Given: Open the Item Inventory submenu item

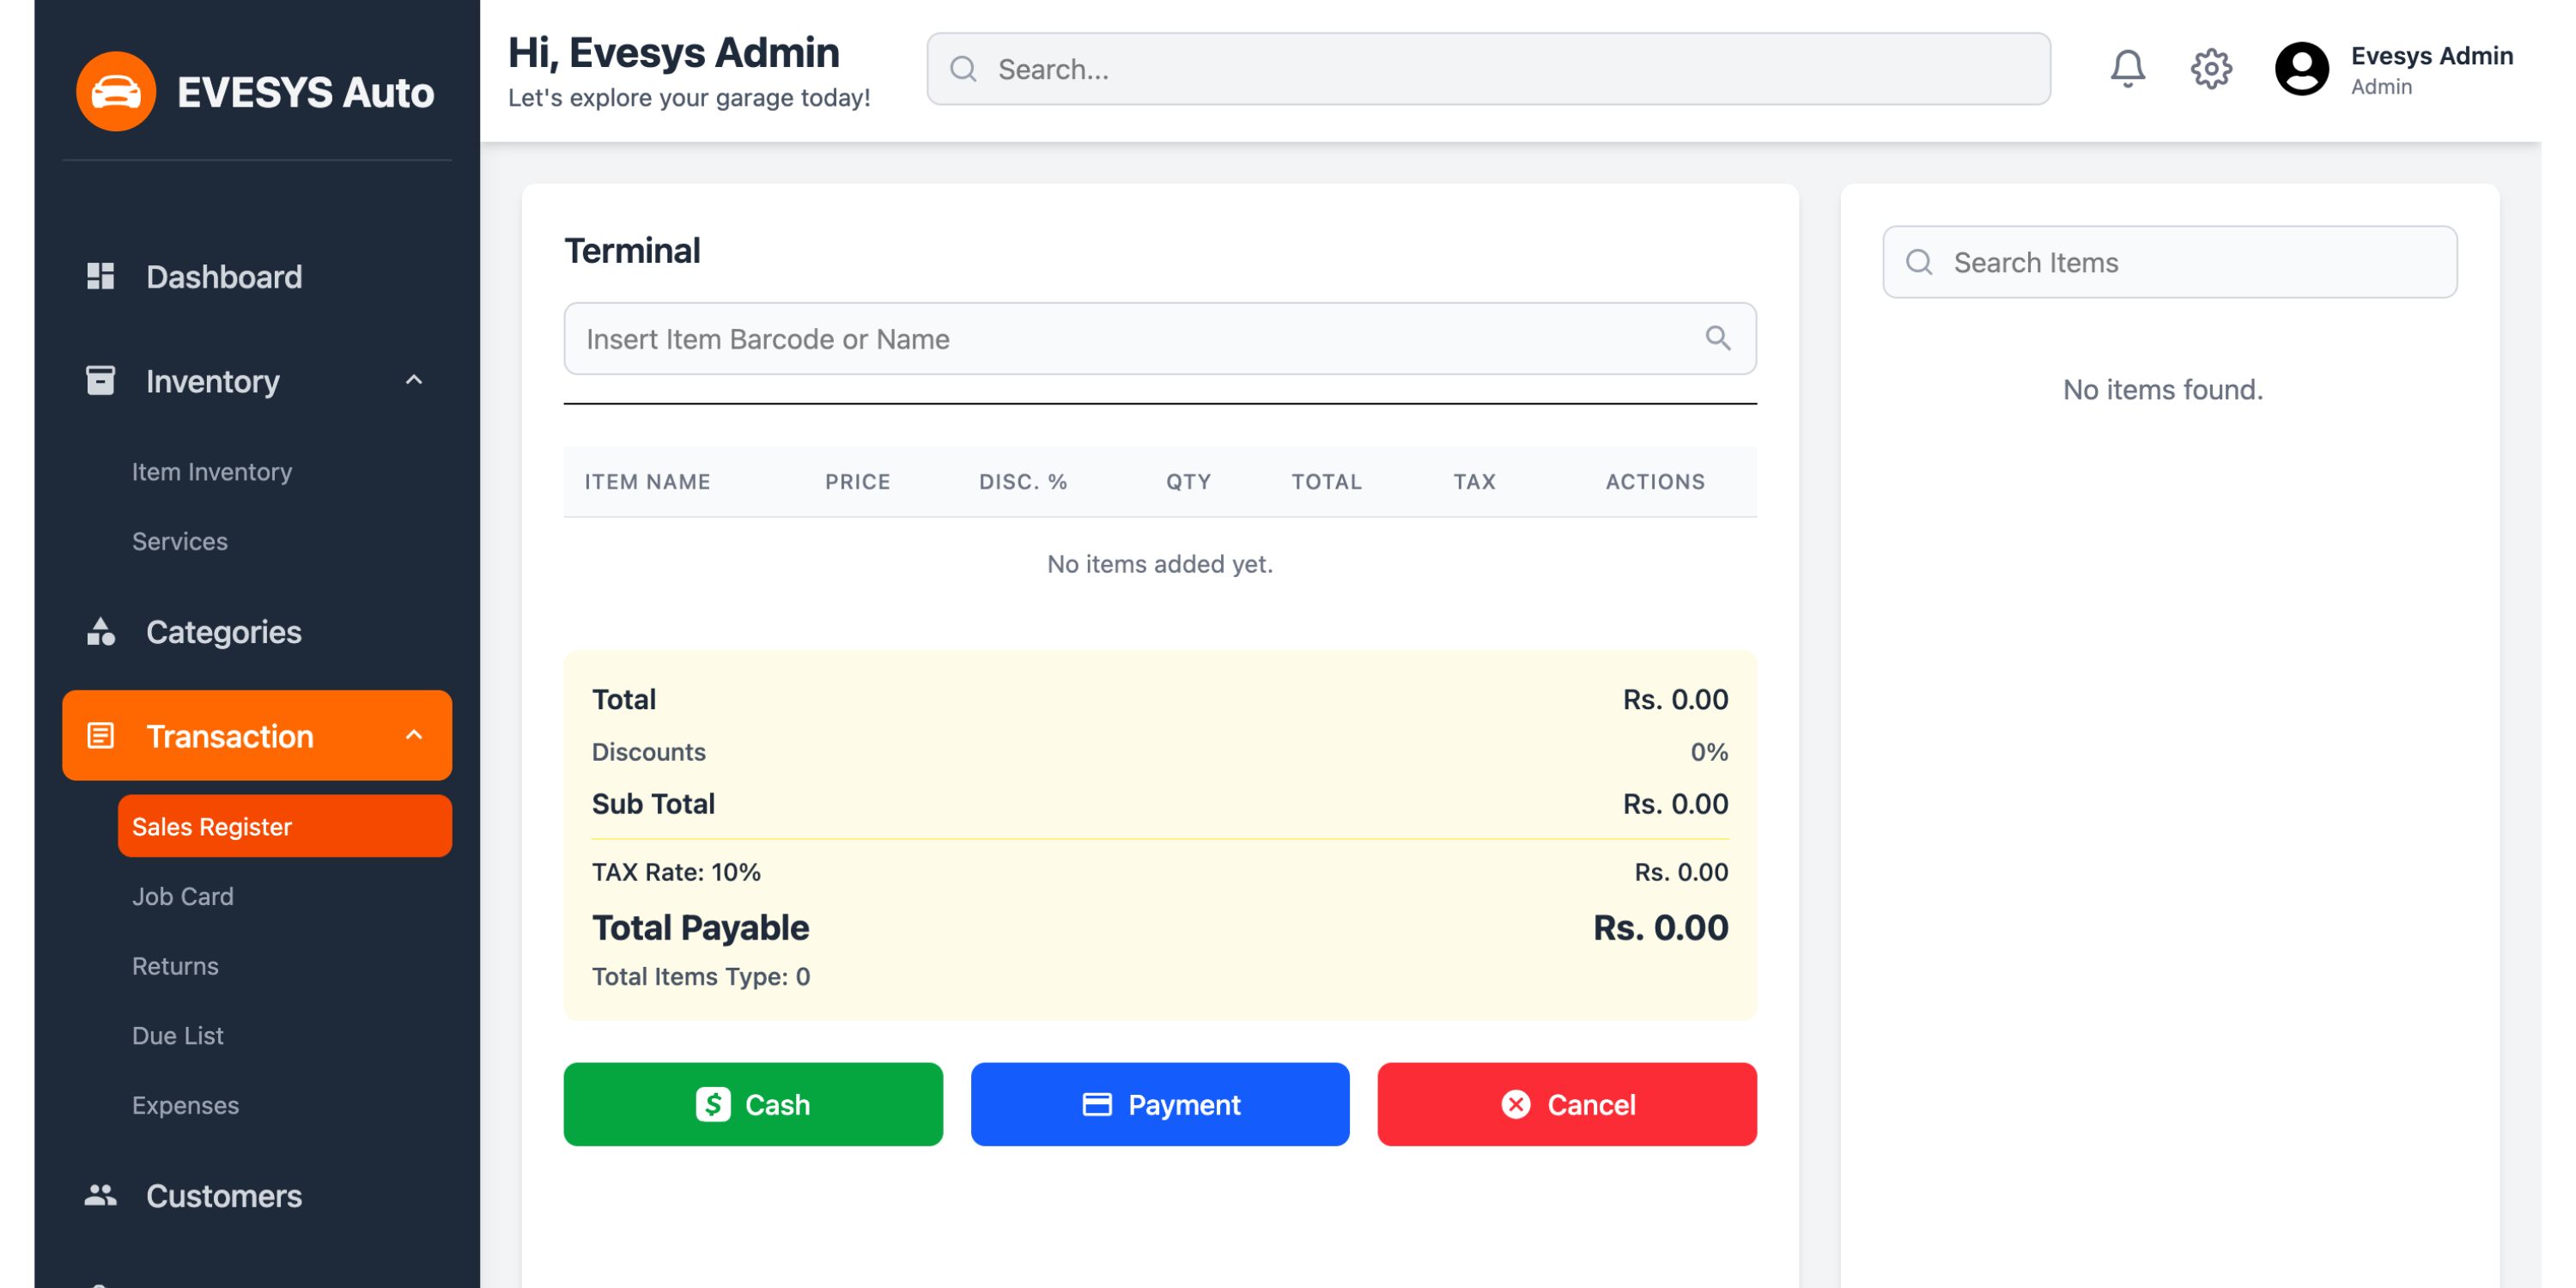Looking at the screenshot, I should click(x=212, y=471).
